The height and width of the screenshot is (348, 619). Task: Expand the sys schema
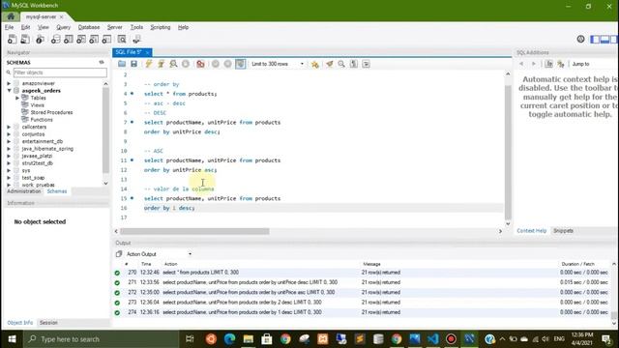(9, 170)
